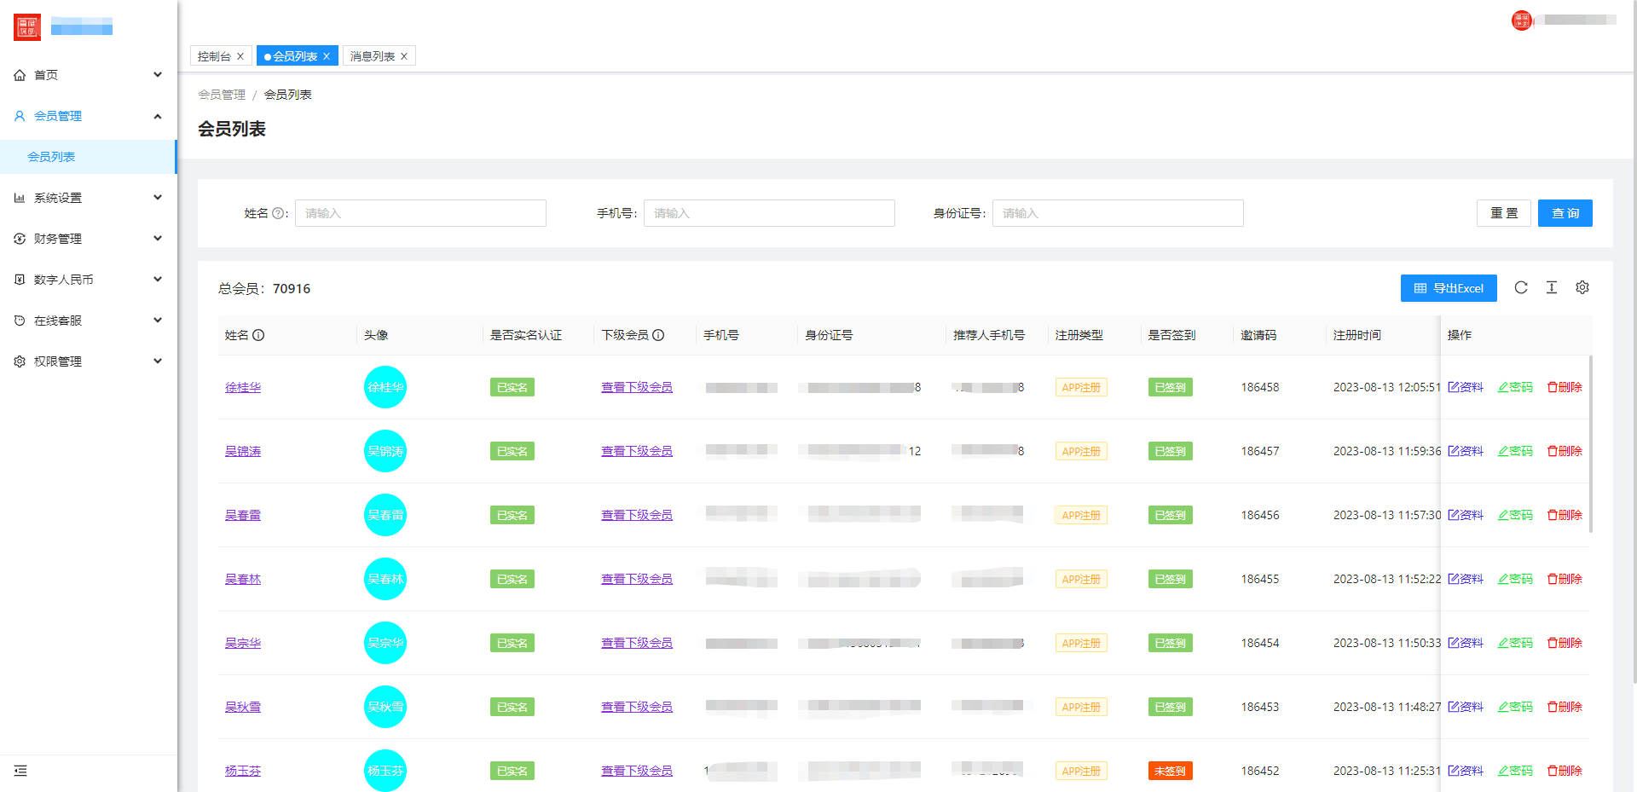Edit 资料 for 吴宗华 row
The image size is (1637, 792).
point(1466,643)
